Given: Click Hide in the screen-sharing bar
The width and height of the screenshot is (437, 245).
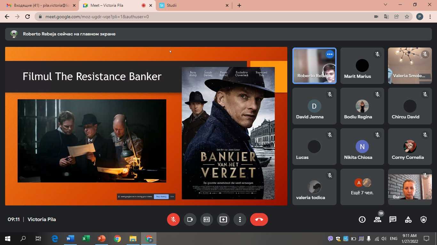Looking at the screenshot, I should (x=172, y=197).
